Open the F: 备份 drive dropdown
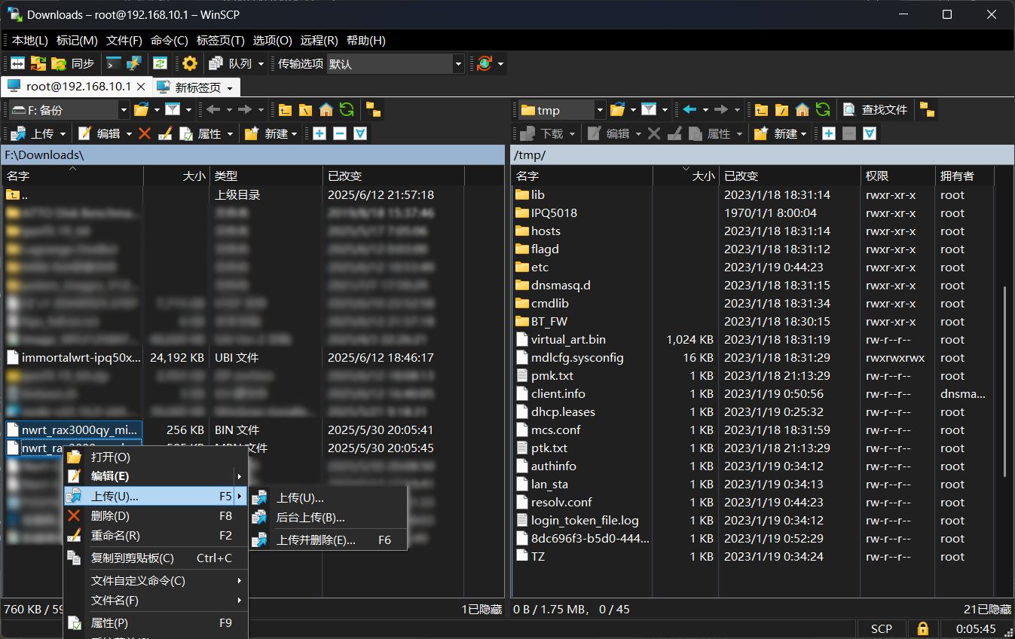The height and width of the screenshot is (639, 1015). 124,110
